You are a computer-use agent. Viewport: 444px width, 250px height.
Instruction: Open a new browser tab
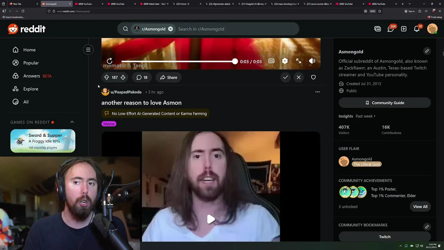[402, 4]
